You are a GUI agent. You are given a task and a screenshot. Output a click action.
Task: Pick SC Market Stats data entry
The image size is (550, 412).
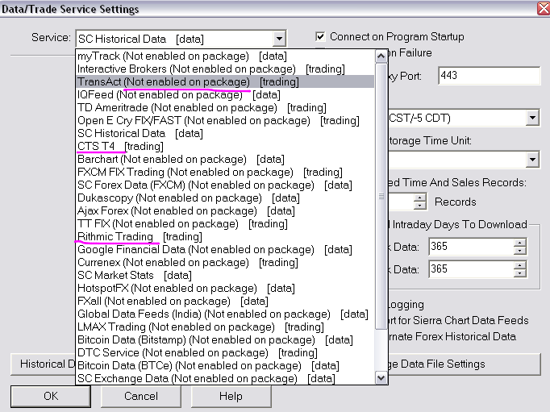225,275
